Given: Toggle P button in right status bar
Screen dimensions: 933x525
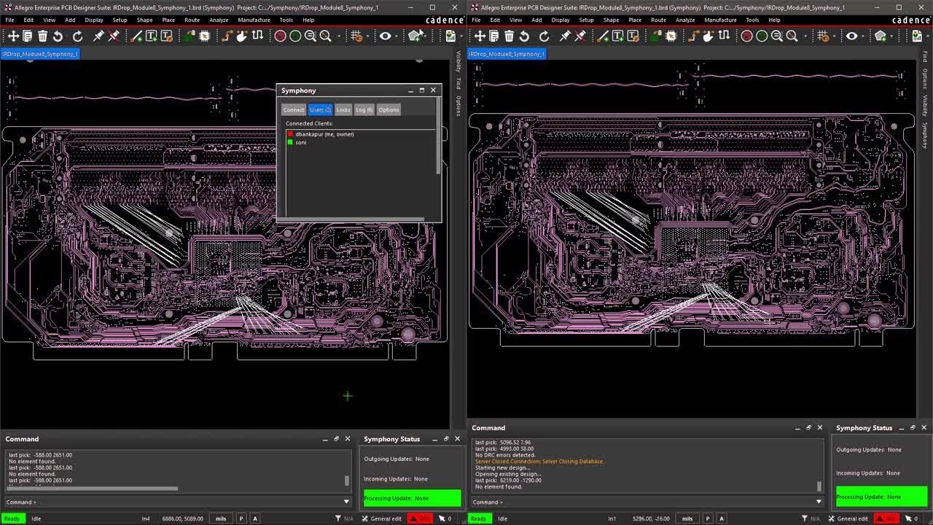Looking at the screenshot, I should point(708,518).
